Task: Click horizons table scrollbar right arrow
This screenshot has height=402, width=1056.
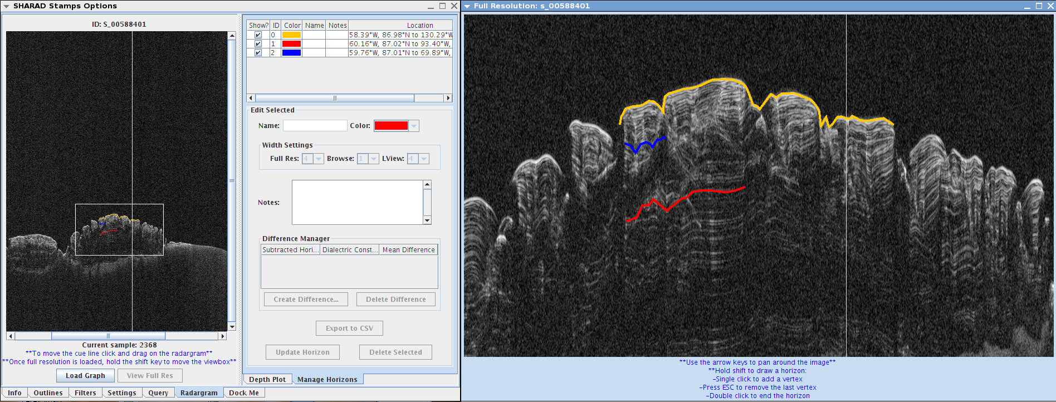Action: pos(448,98)
